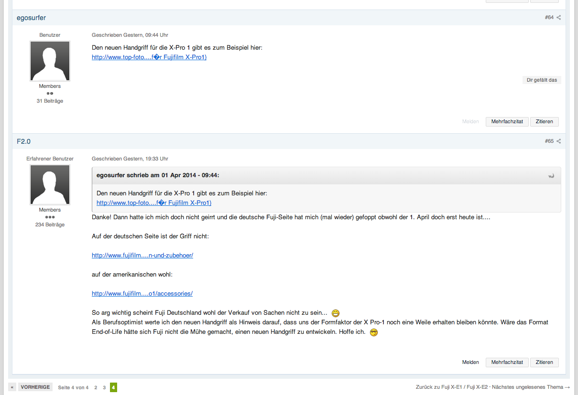
Task: Click the quote snapback arrow icon
Action: (551, 176)
